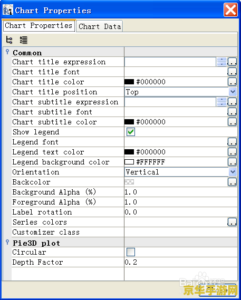Click the Chart title color black swatch
Image resolution: width=241 pixels, height=300 pixels.
129,82
